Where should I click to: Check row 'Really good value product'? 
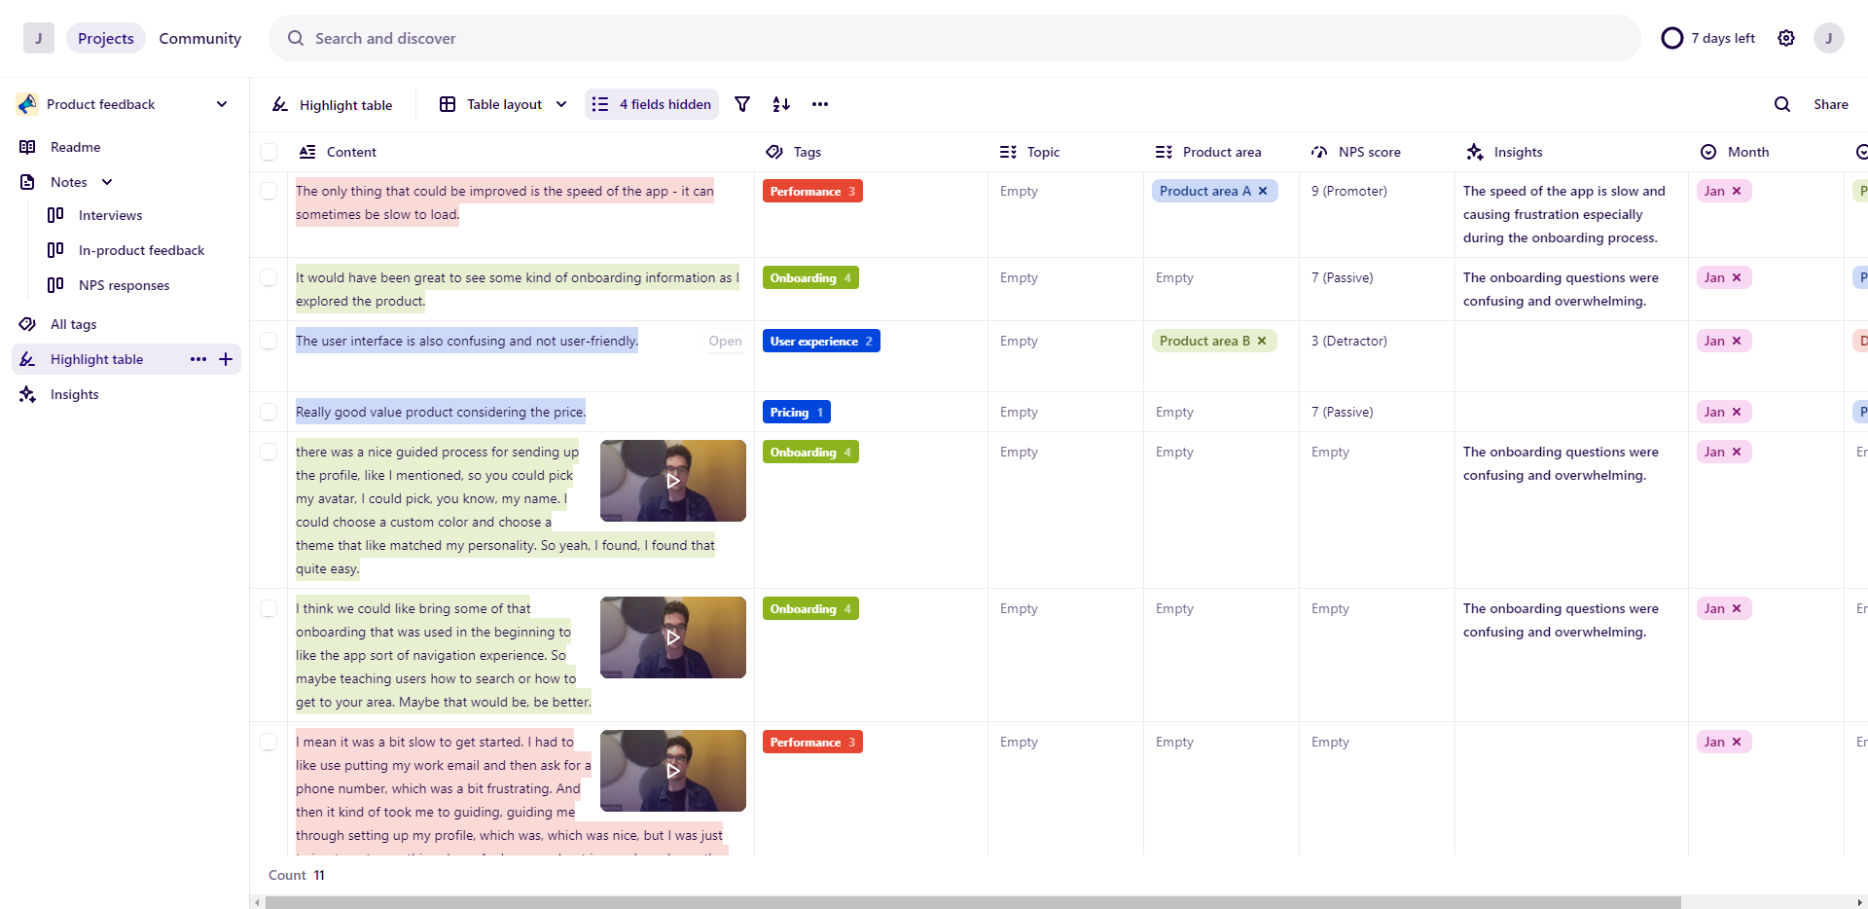tap(269, 412)
